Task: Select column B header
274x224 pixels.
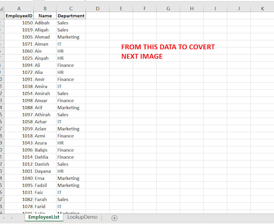Action: point(45,8)
